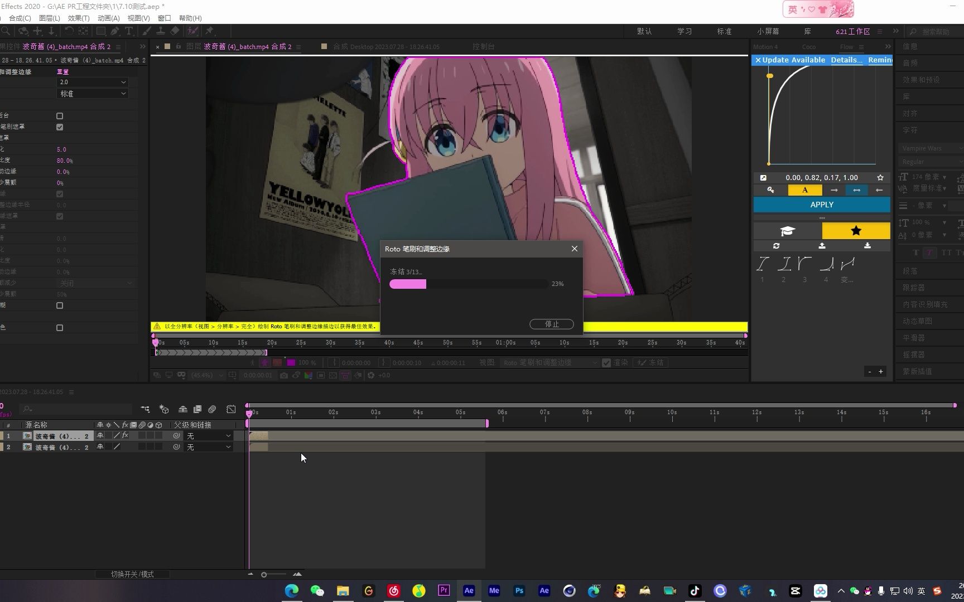The width and height of the screenshot is (964, 602).
Task: Open the viewer 视图 Roto dropdown
Action: coord(550,362)
